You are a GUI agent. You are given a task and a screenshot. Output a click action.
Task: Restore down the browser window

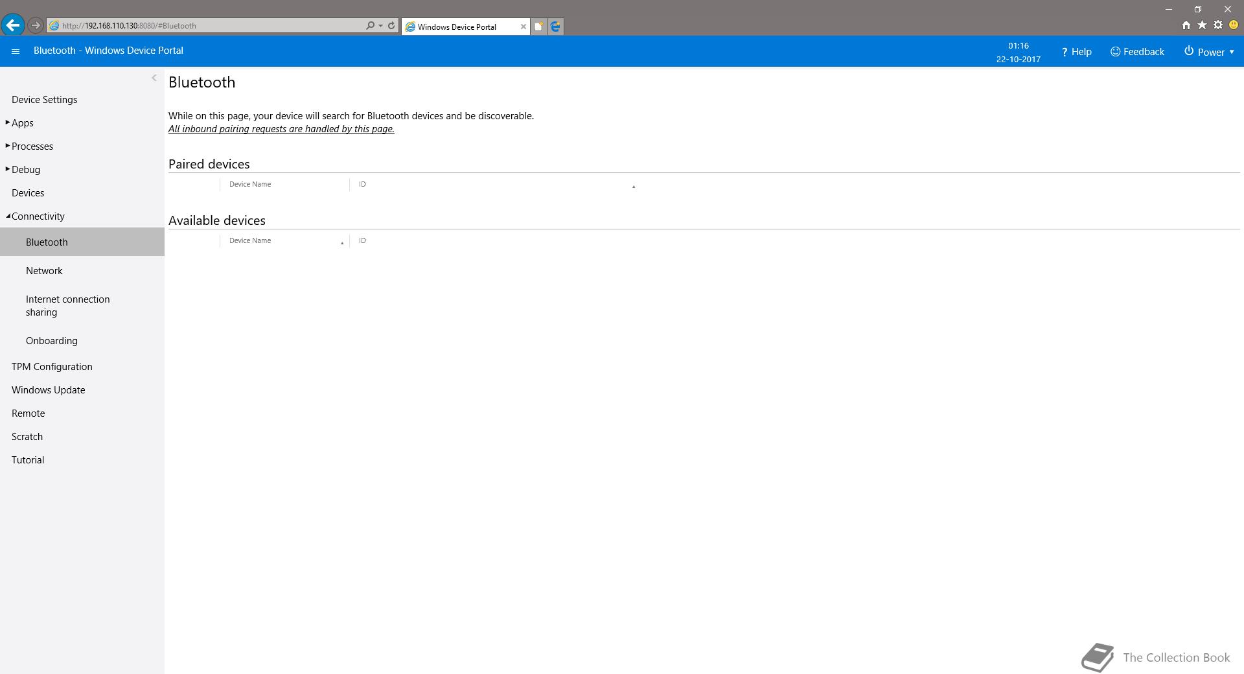(1198, 9)
